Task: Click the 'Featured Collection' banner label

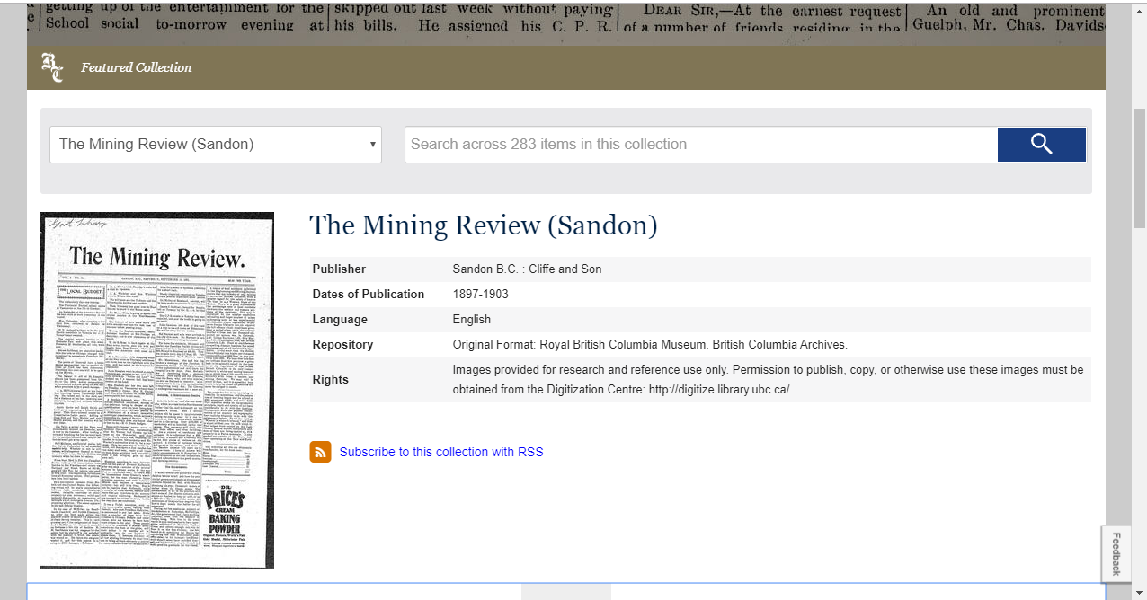Action: tap(136, 67)
